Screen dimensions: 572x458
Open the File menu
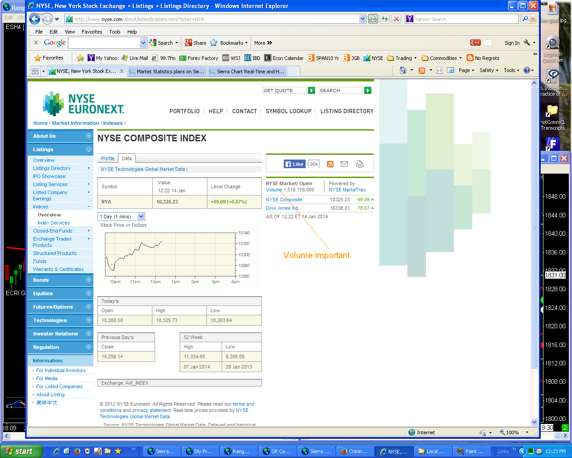pyautogui.click(x=39, y=32)
